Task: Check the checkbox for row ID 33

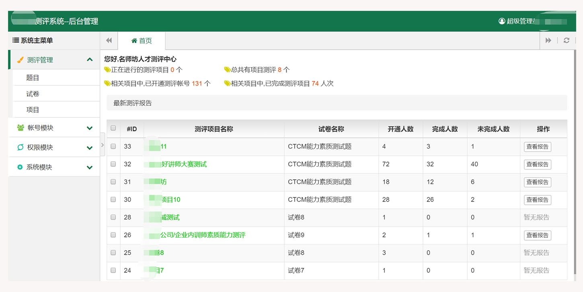Action: pyautogui.click(x=113, y=147)
